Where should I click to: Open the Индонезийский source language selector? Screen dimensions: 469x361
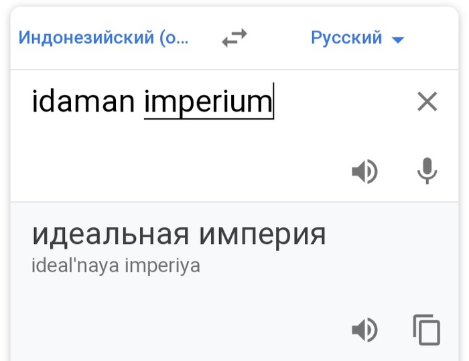104,37
